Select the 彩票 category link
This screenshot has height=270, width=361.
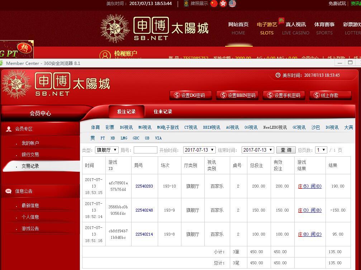(x=110, y=127)
